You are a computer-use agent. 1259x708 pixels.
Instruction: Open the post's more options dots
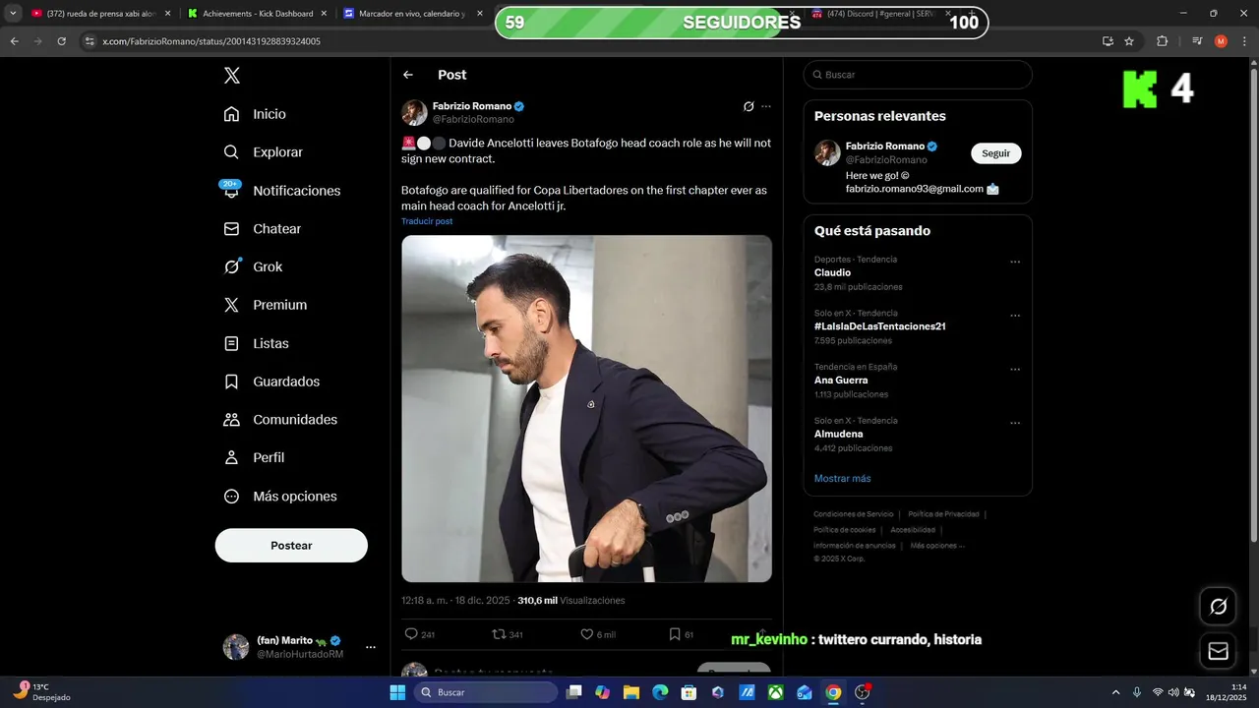point(766,106)
